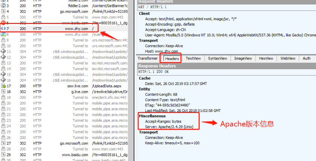Click the HTML icon of session 7
The image size is (316, 161).
(x=3, y=28)
